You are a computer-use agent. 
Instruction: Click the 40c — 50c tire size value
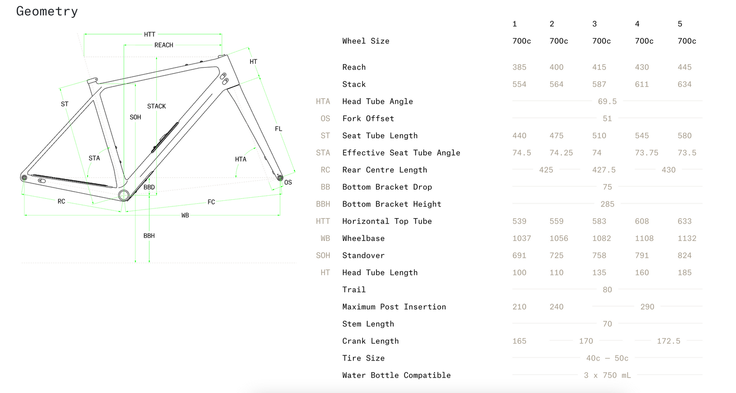coord(607,358)
